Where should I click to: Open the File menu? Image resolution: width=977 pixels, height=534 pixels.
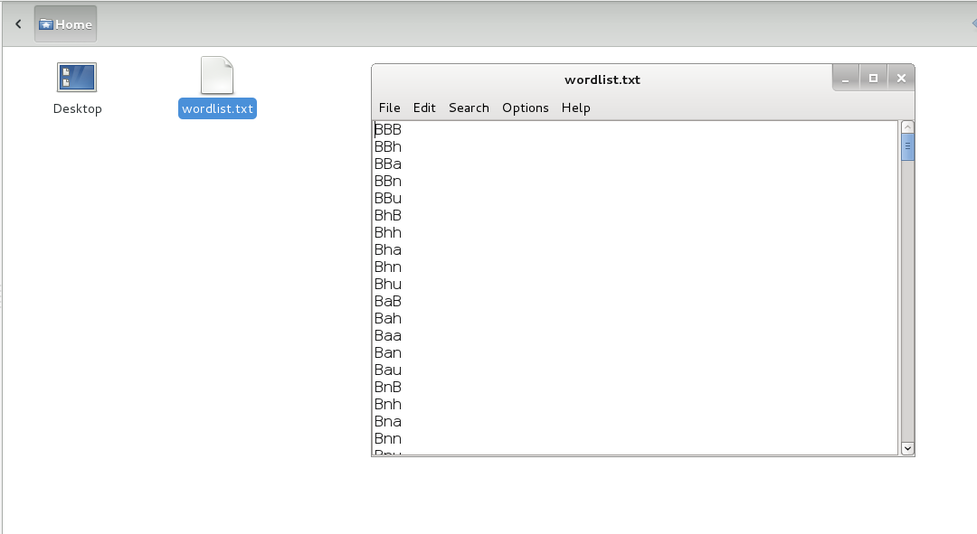pyautogui.click(x=389, y=108)
